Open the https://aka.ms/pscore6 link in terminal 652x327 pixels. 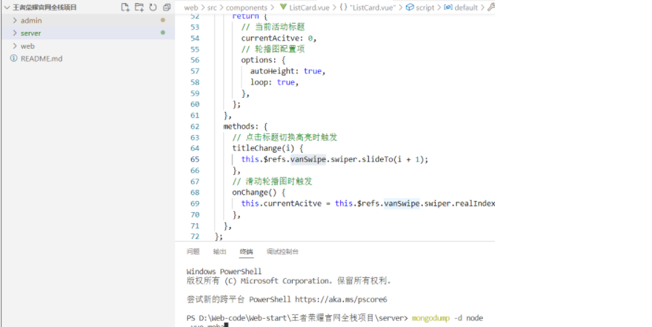click(x=341, y=299)
